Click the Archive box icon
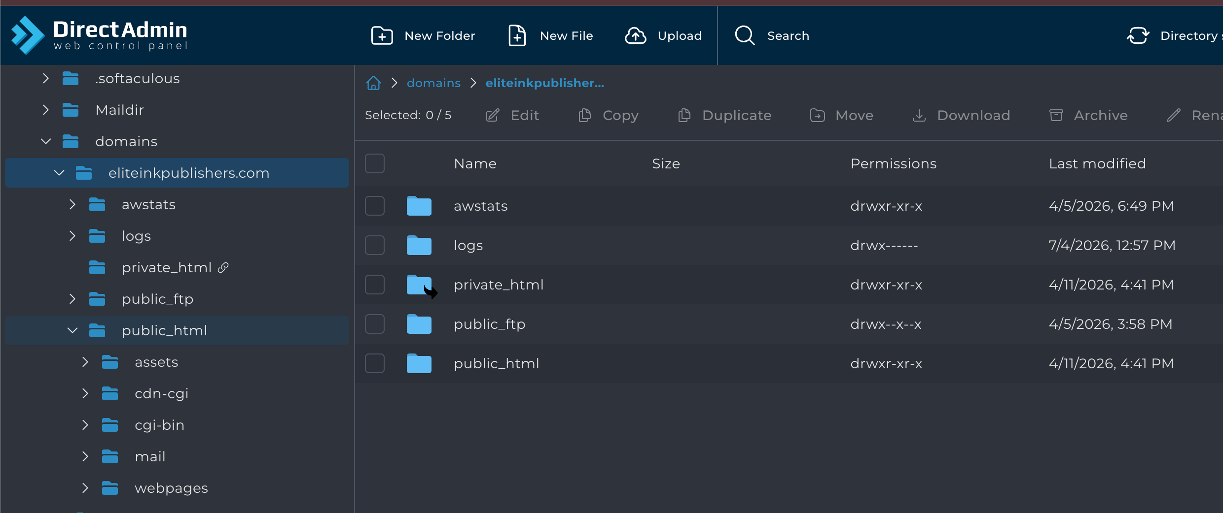 [x=1056, y=115]
